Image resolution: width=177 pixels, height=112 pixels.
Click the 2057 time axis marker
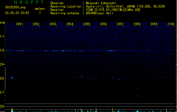[120, 24]
